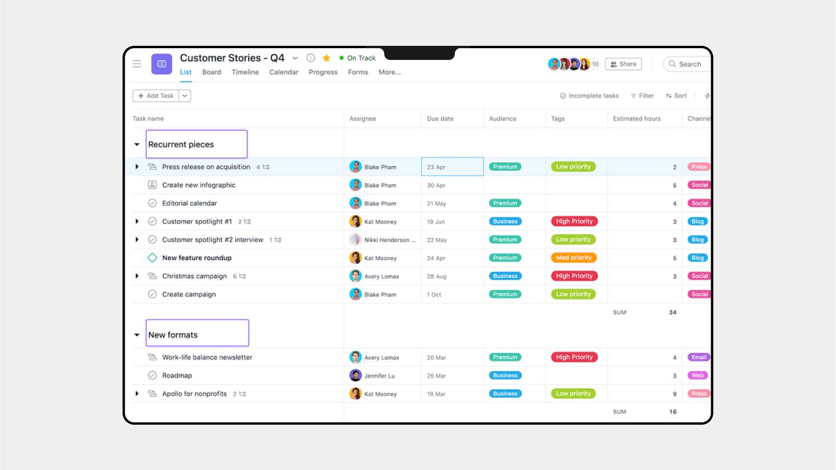Click the subtask icon next to Christmas campaign

click(x=241, y=276)
